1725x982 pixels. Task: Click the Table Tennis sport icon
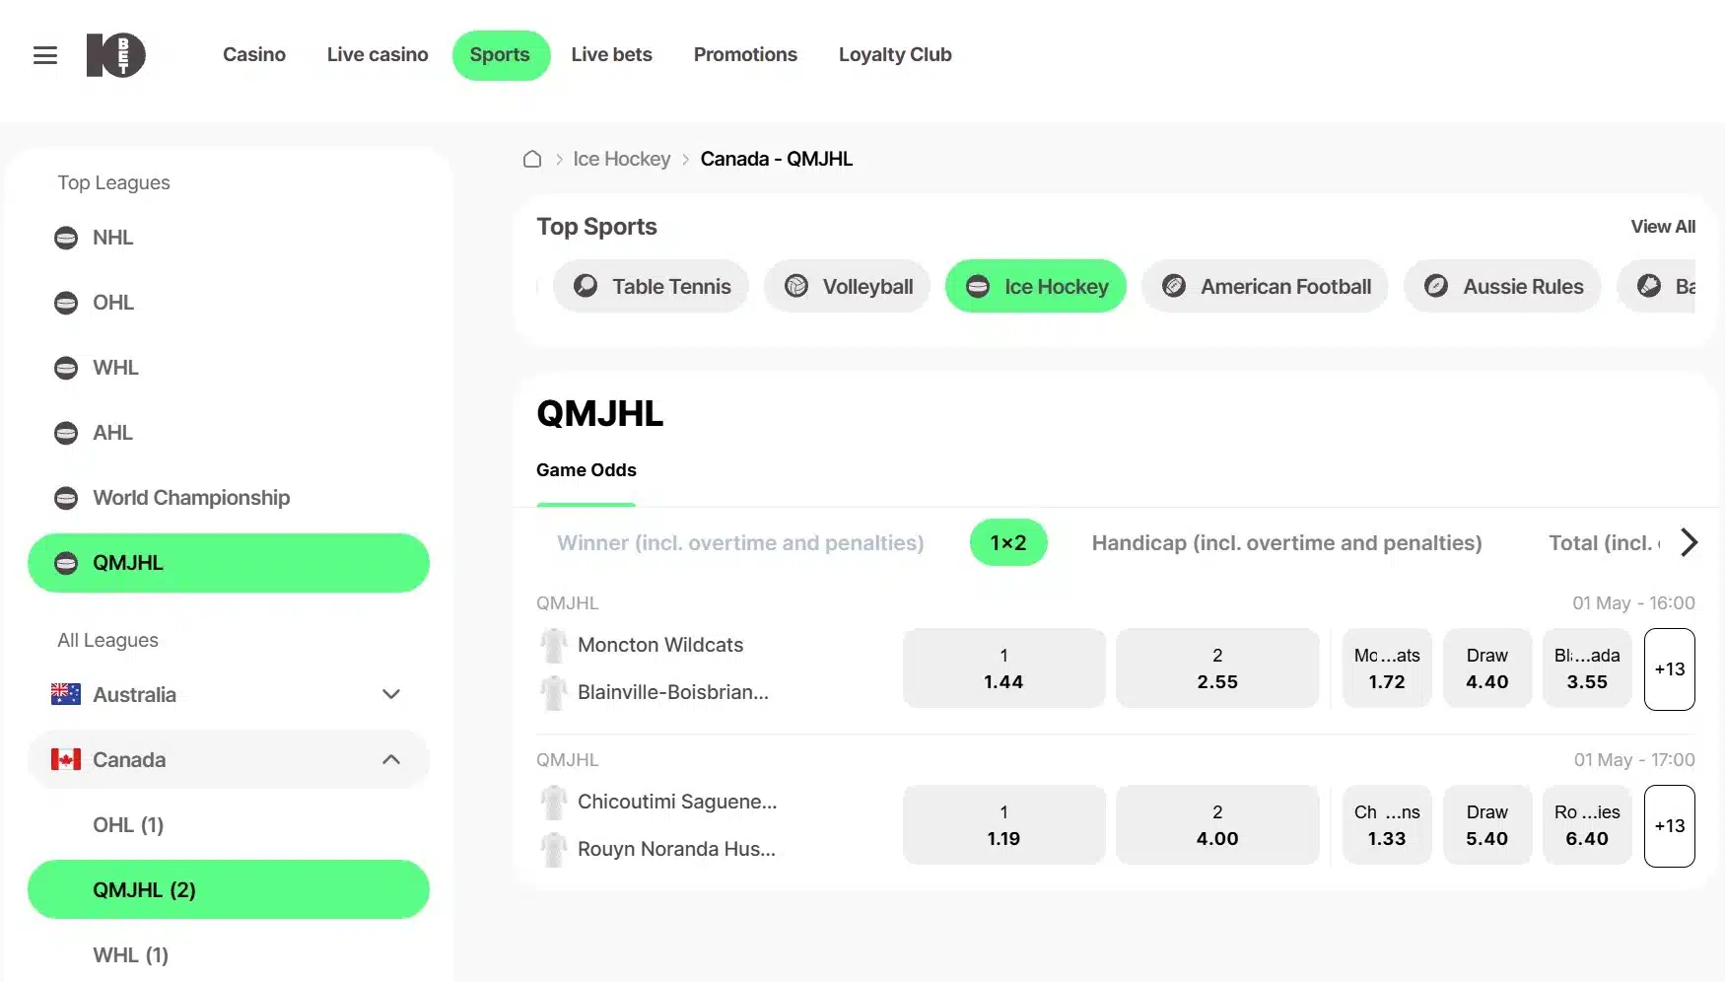(x=586, y=286)
